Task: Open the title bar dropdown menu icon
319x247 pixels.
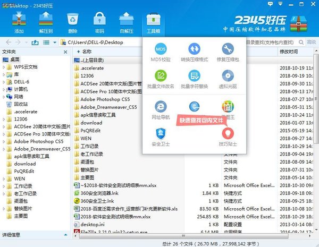Action: (x=281, y=4)
